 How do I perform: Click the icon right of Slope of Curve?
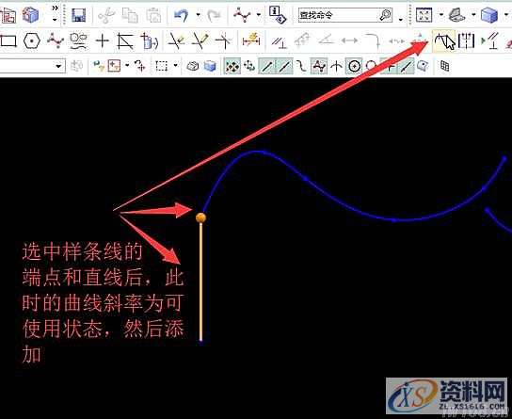coord(466,40)
